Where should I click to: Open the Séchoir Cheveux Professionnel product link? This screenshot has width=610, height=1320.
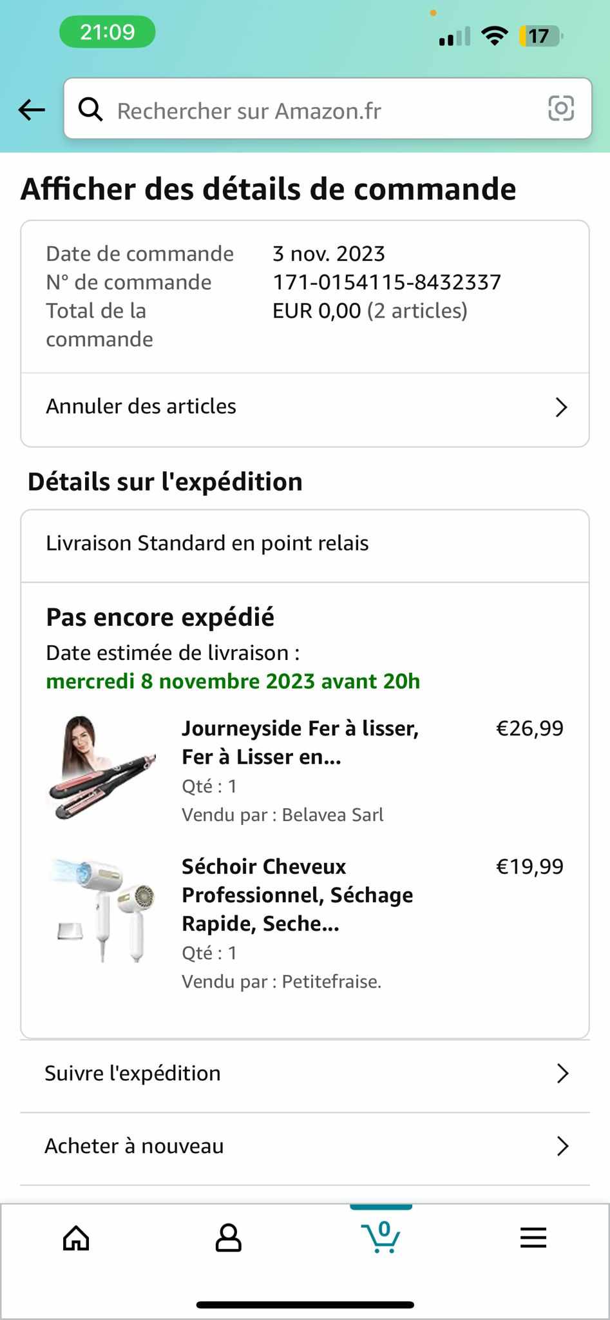coord(298,895)
